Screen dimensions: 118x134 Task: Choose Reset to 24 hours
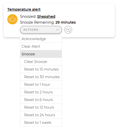[41, 115]
